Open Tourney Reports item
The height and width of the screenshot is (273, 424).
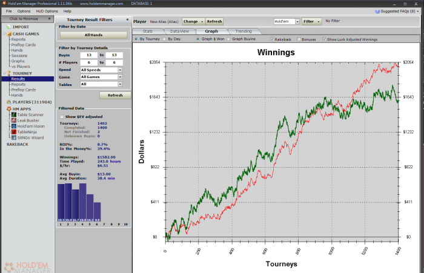[18, 84]
